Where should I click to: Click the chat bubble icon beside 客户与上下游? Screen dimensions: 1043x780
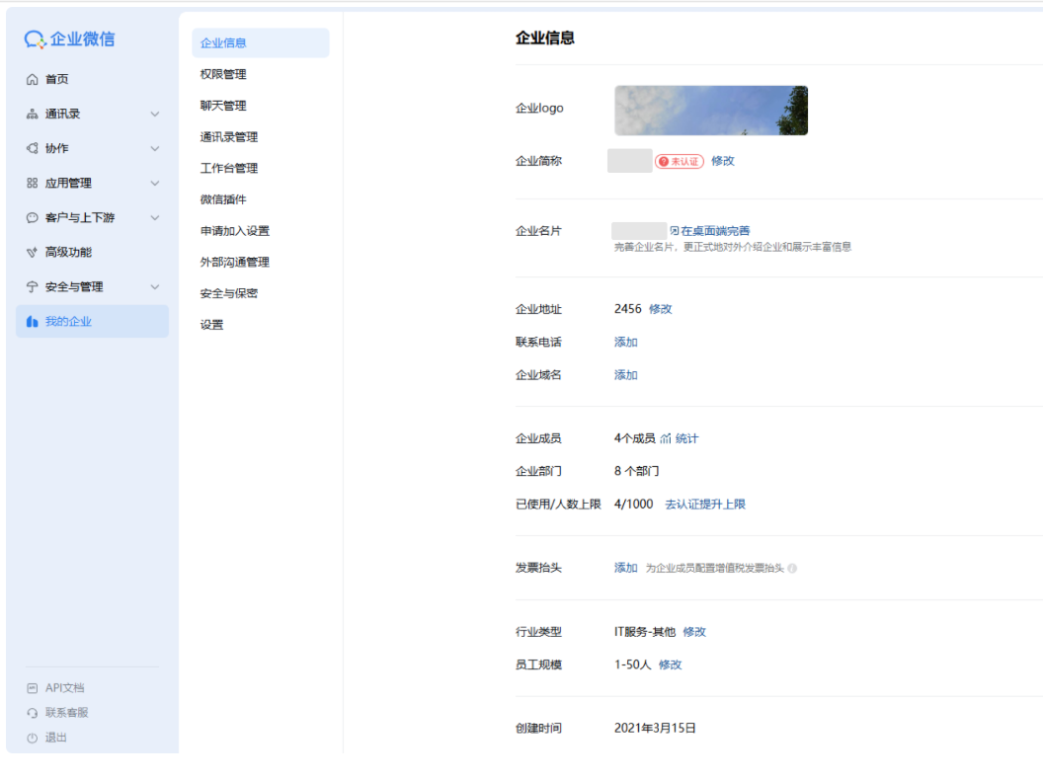tap(32, 217)
